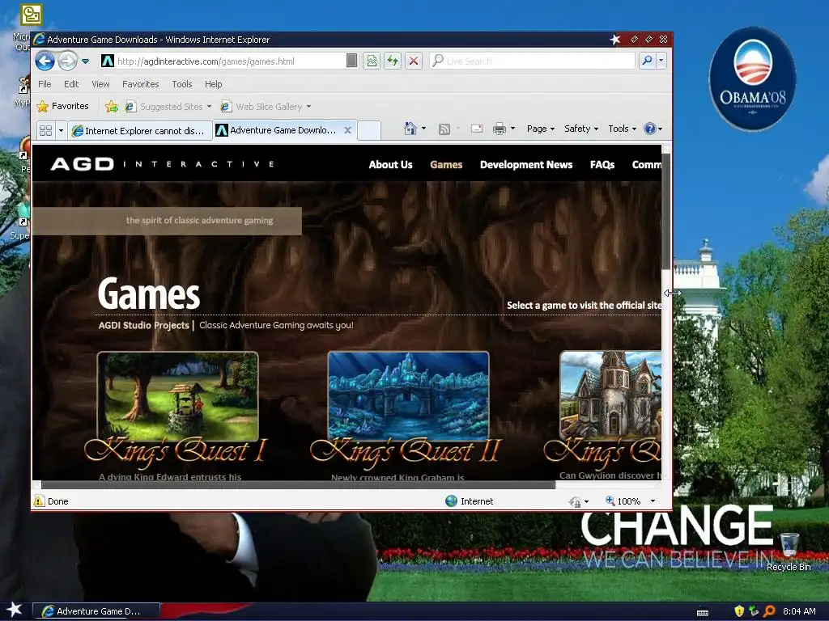Click the Print icon
Viewport: 829px width, 621px height.
(499, 129)
